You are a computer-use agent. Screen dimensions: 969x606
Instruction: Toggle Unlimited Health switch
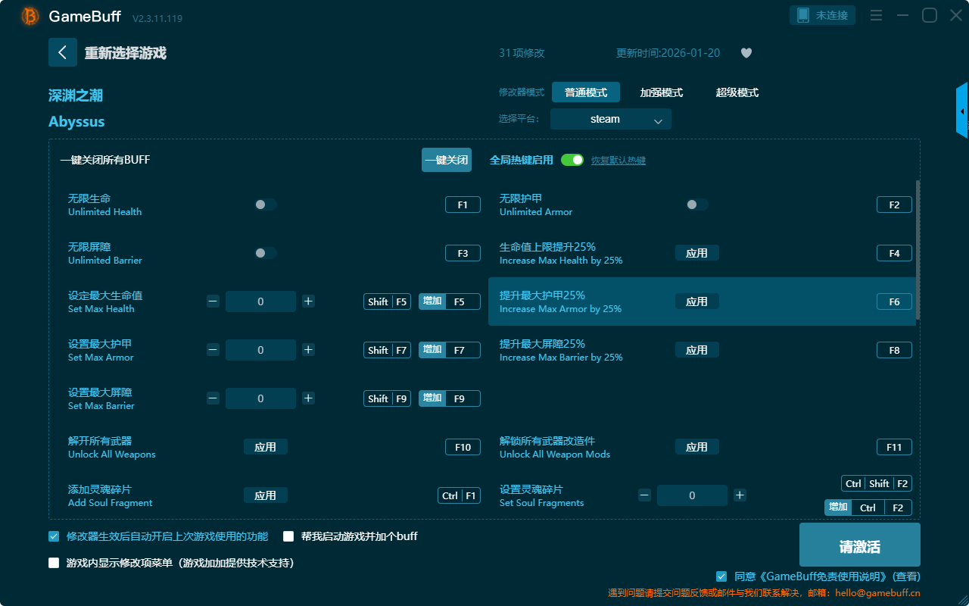point(266,205)
